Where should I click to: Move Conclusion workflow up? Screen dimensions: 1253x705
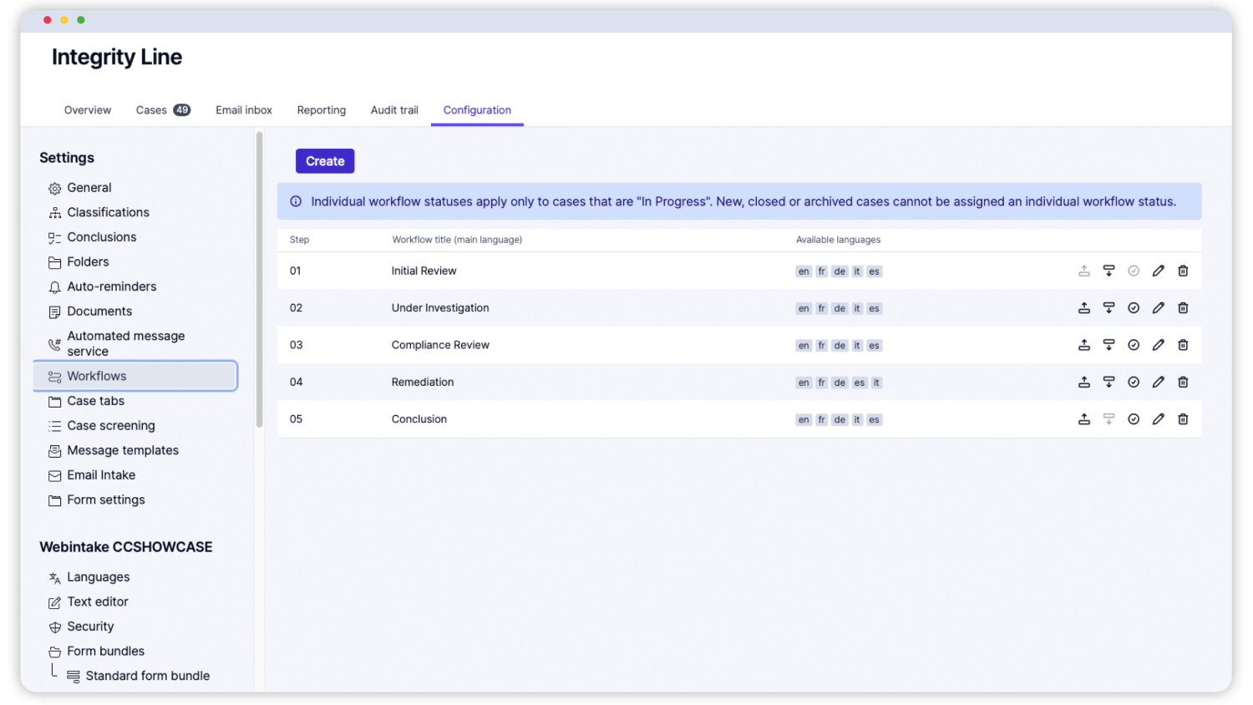[x=1083, y=419]
